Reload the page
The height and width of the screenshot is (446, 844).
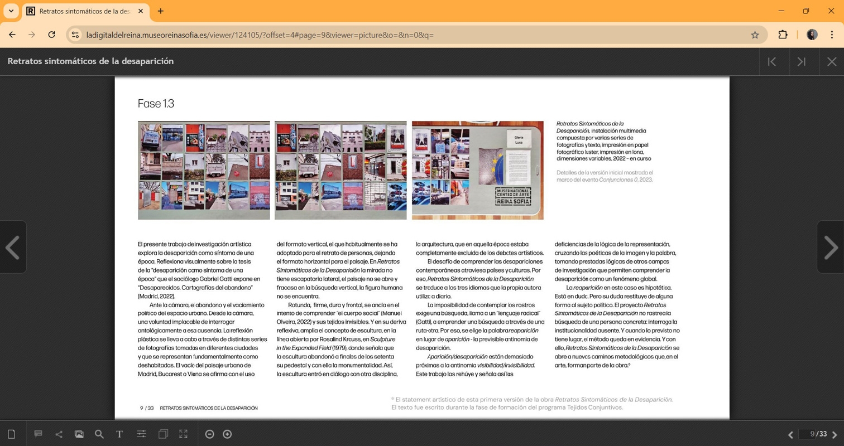point(52,35)
